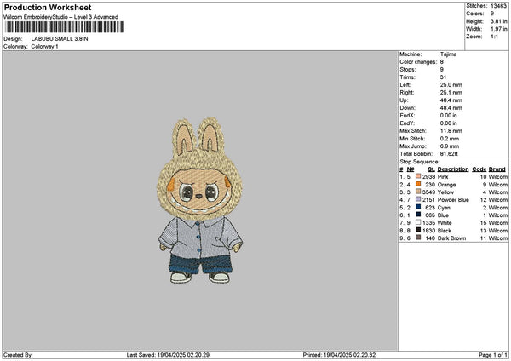Screen dimensions: 511x361
Task: Click the Max Stitch value '11.8 mm'
Action: coord(451,131)
